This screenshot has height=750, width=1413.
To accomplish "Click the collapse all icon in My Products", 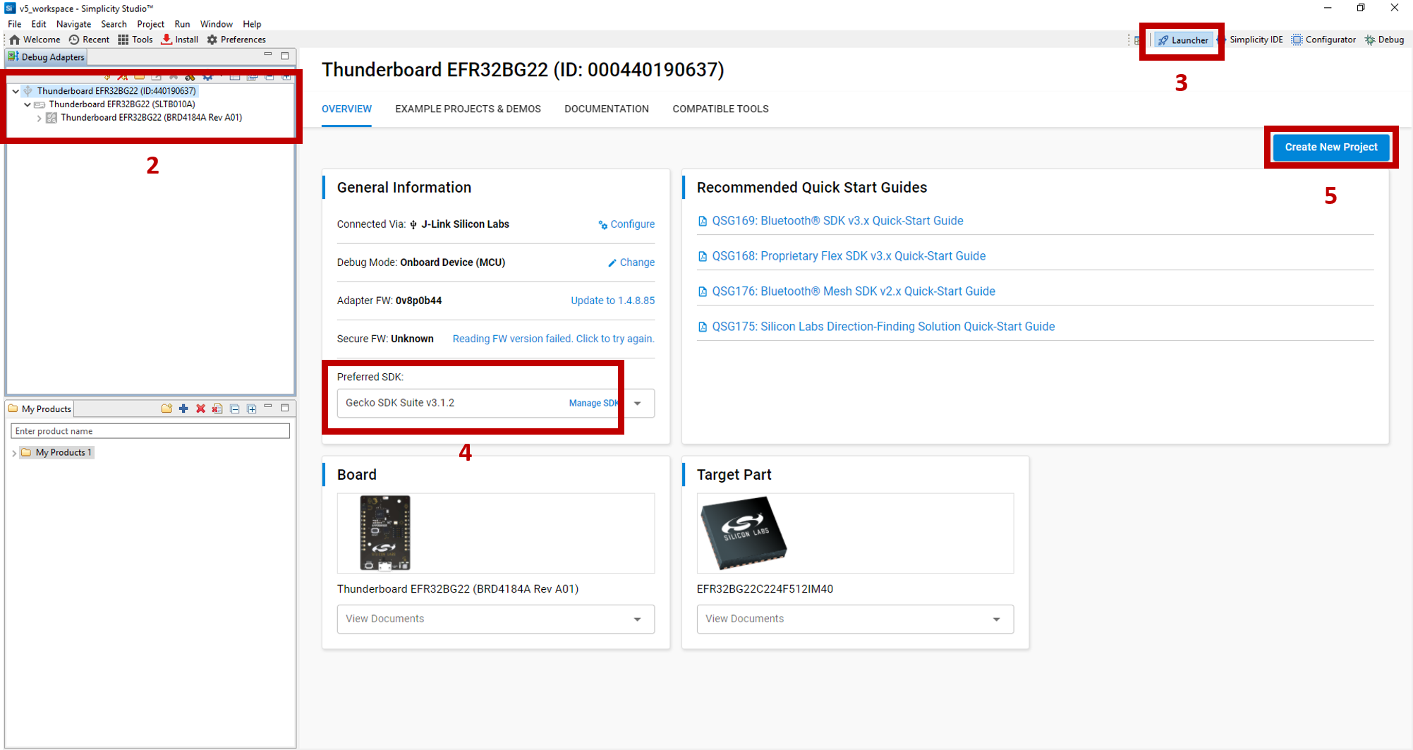I will (x=235, y=409).
